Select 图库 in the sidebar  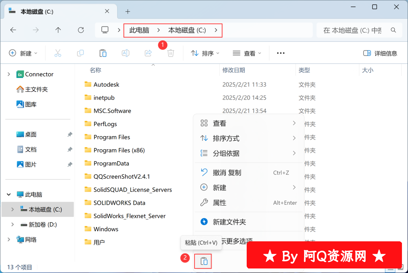coord(26,104)
